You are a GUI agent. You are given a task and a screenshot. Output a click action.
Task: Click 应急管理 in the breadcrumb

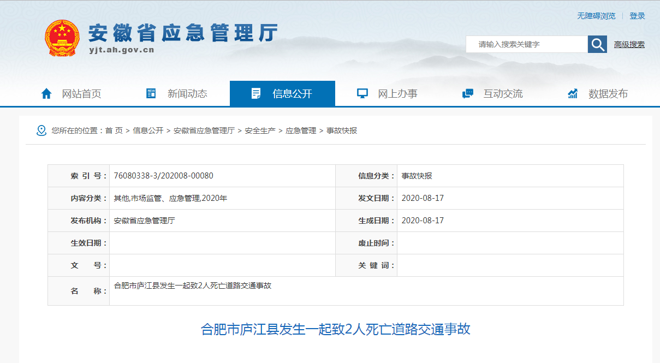[x=301, y=130]
